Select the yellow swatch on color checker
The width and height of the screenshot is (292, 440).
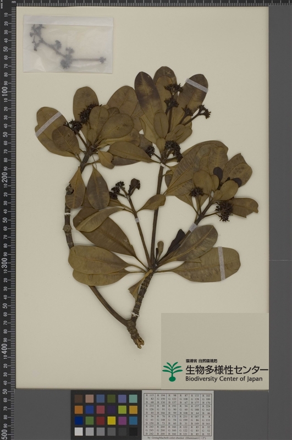pyautogui.click(x=112, y=420)
